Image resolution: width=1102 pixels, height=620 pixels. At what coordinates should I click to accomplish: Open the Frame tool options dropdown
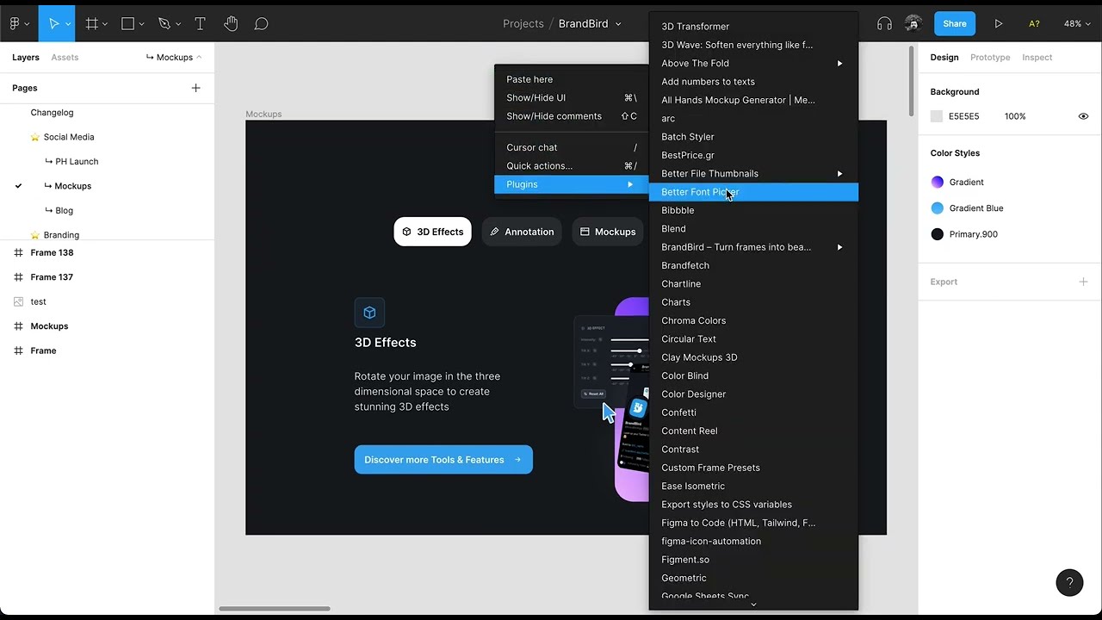[x=105, y=24]
